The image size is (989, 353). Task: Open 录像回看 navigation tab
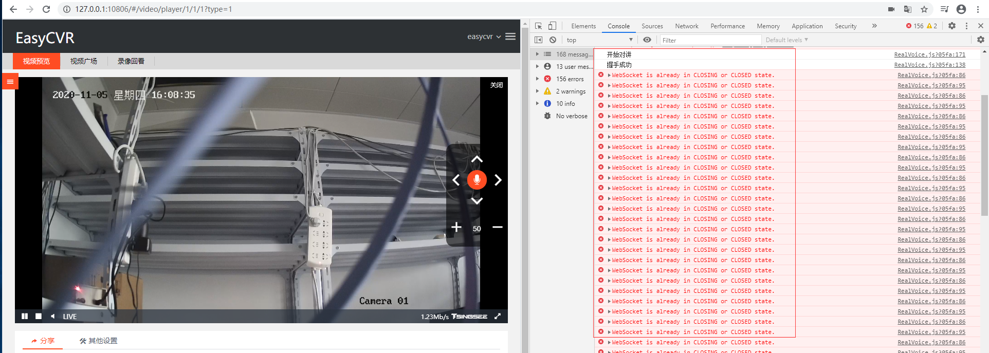tap(131, 61)
